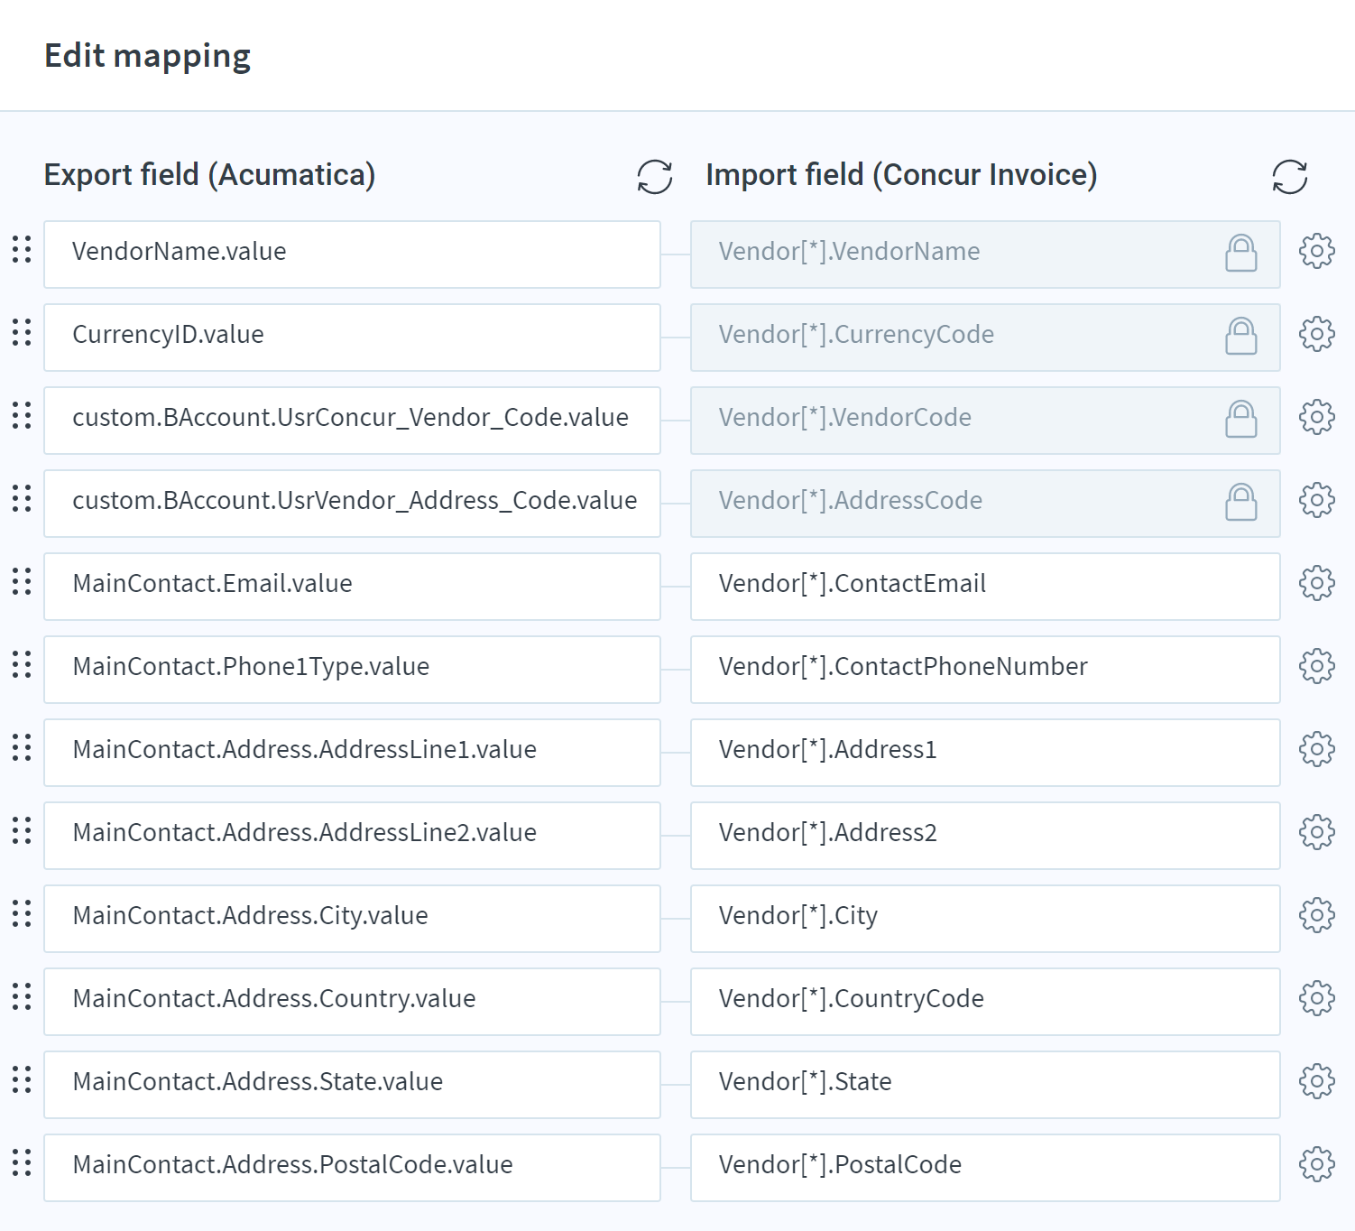1355x1231 pixels.
Task: Open settings gear for Vendor[*].Address1 mapping
Action: (1317, 749)
